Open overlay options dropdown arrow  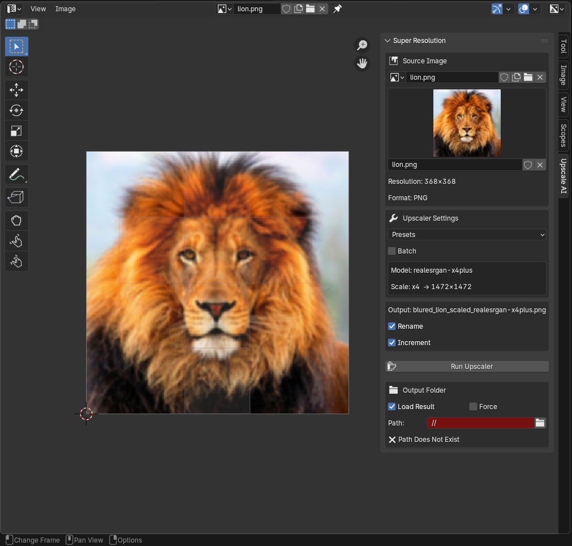pyautogui.click(x=535, y=8)
